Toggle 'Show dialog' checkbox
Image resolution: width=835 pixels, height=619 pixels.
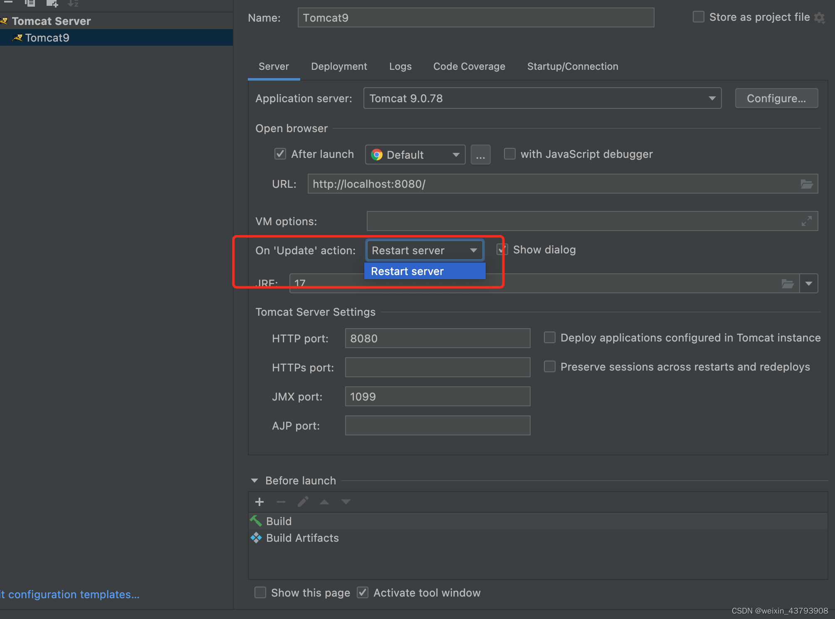tap(501, 250)
